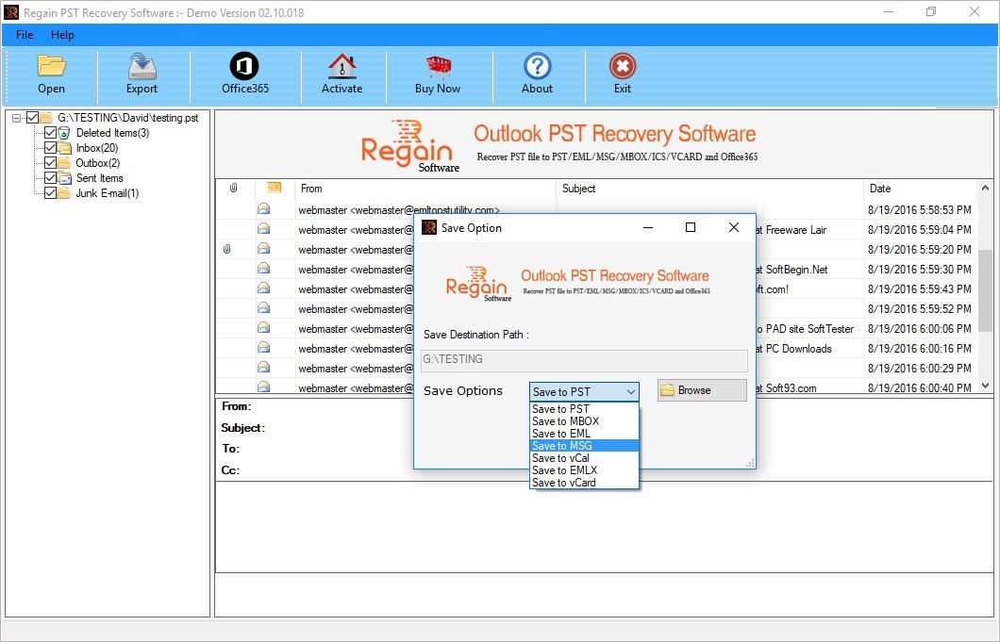This screenshot has width=1000, height=642.
Task: Click the mail icon of the 5:58:53 PM message
Action: pyautogui.click(x=263, y=209)
